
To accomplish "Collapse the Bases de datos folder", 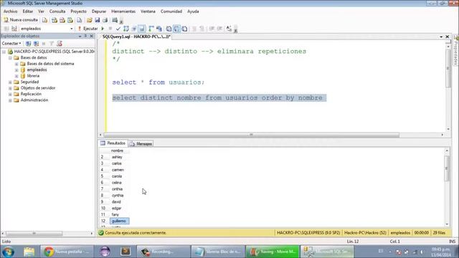I will pos(10,57).
